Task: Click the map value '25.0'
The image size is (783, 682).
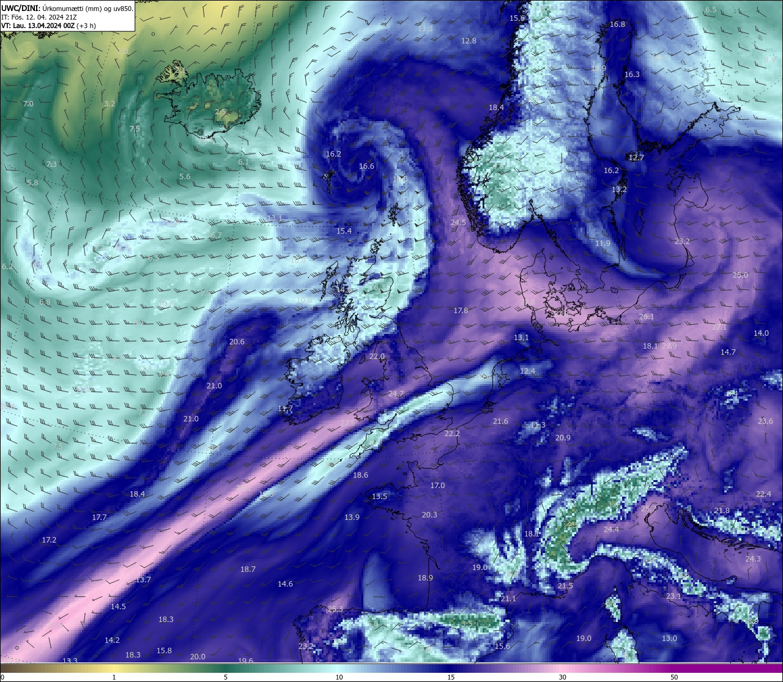Action: click(740, 275)
